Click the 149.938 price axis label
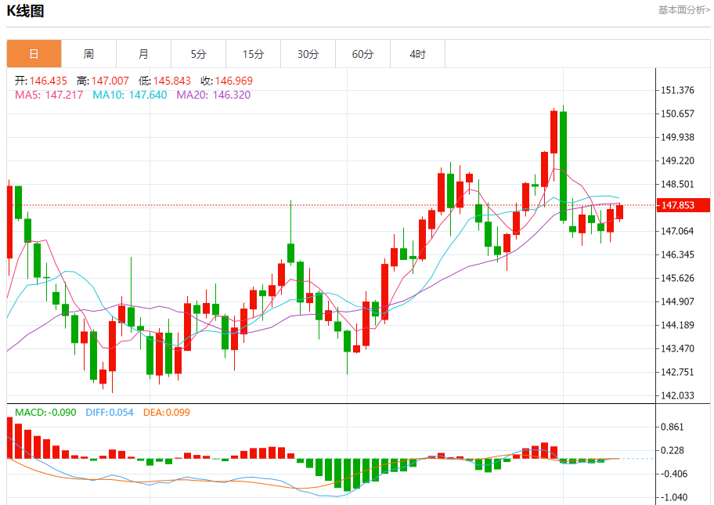The height and width of the screenshot is (505, 714). (677, 137)
